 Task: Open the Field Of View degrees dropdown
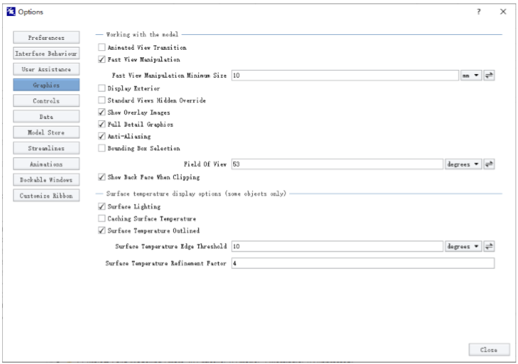(x=464, y=164)
